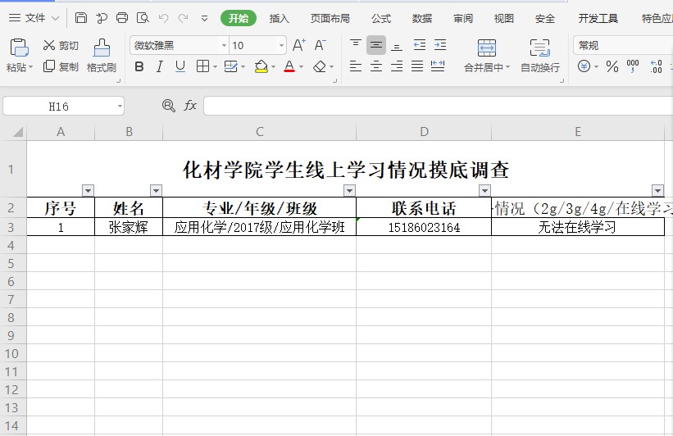673x436 pixels.
Task: Open the font name dropdown 微软雅黑
Action: (177, 46)
